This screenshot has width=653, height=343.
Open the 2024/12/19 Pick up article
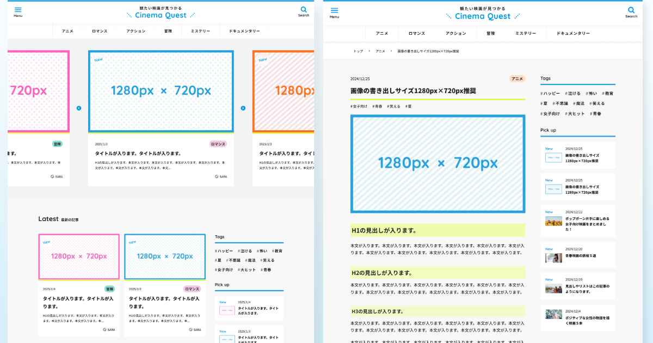(578, 286)
